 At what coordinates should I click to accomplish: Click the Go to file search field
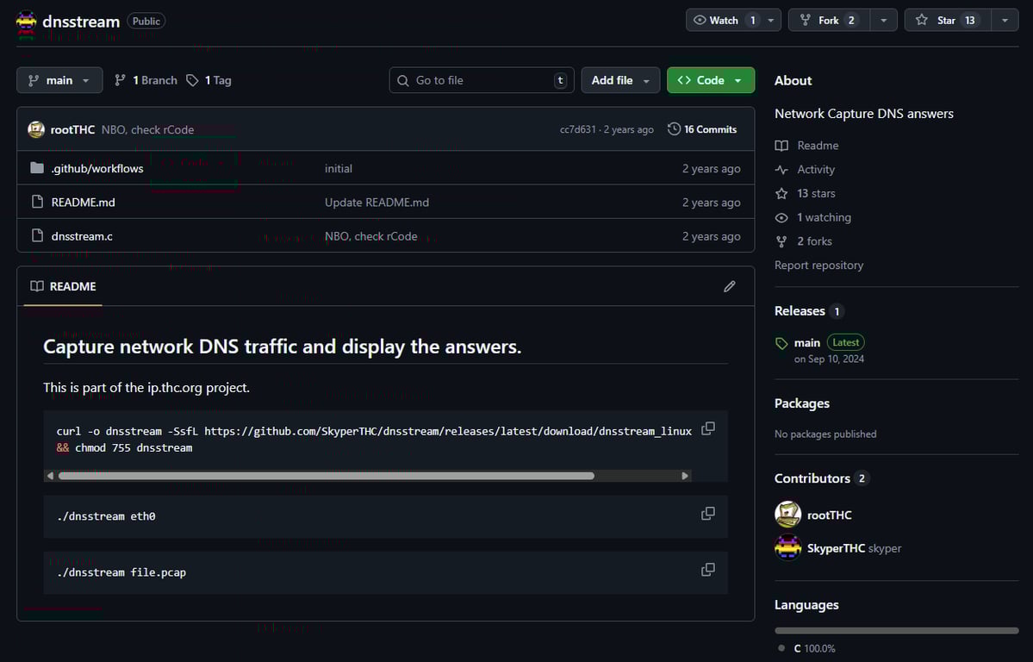481,79
